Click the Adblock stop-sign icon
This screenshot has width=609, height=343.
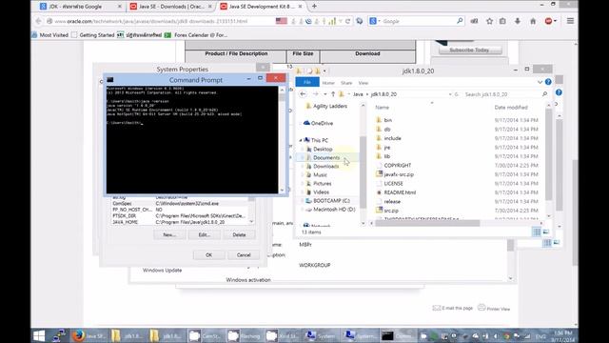548,21
